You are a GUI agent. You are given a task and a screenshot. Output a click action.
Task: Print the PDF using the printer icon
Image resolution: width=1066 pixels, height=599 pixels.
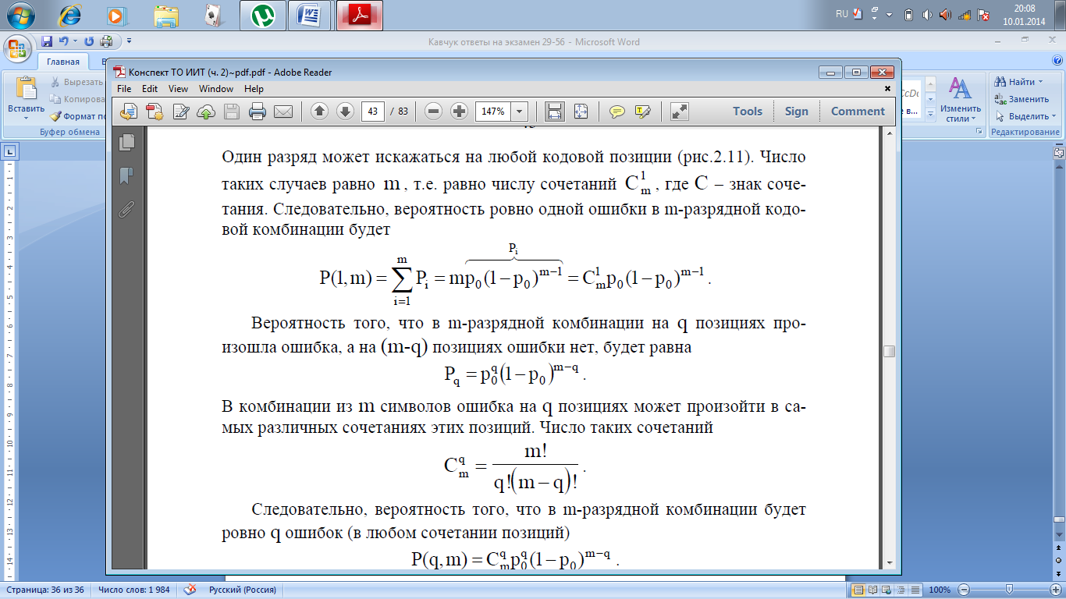(x=258, y=112)
